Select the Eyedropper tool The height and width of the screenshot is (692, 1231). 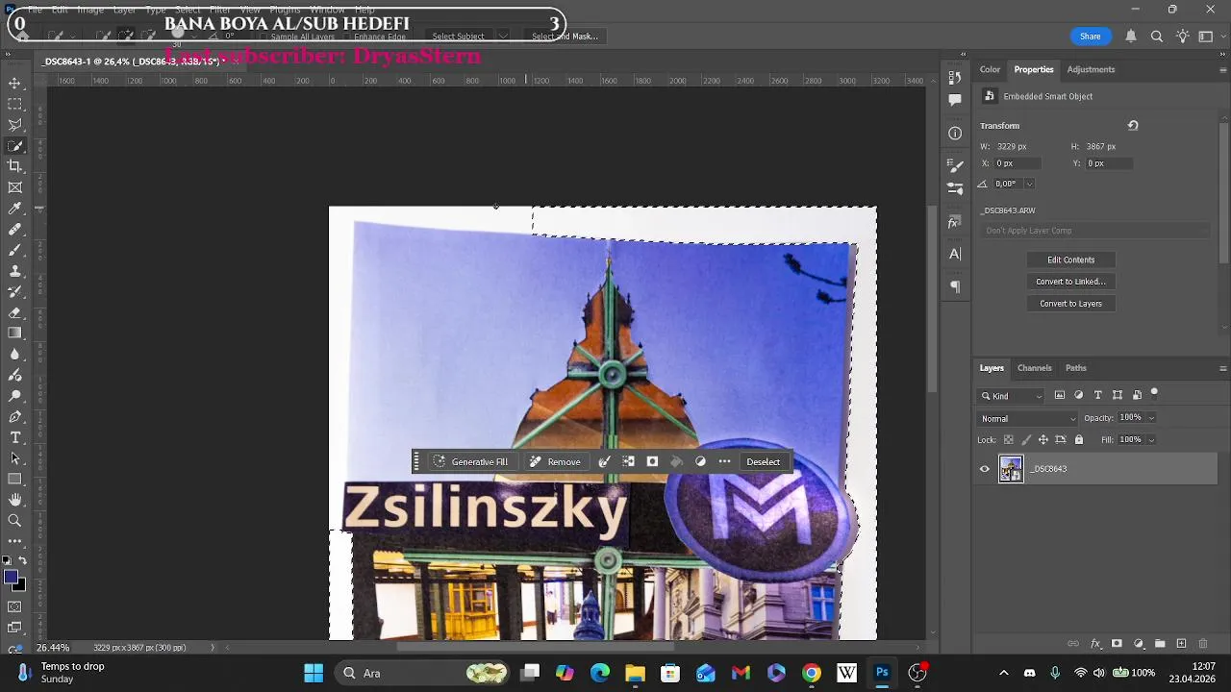click(x=14, y=209)
